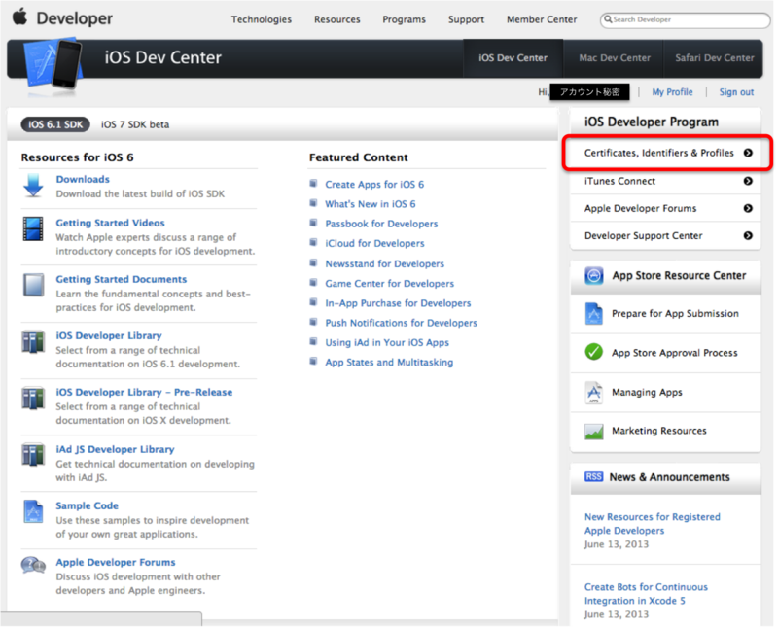Click inside the Search Developer field

point(685,19)
